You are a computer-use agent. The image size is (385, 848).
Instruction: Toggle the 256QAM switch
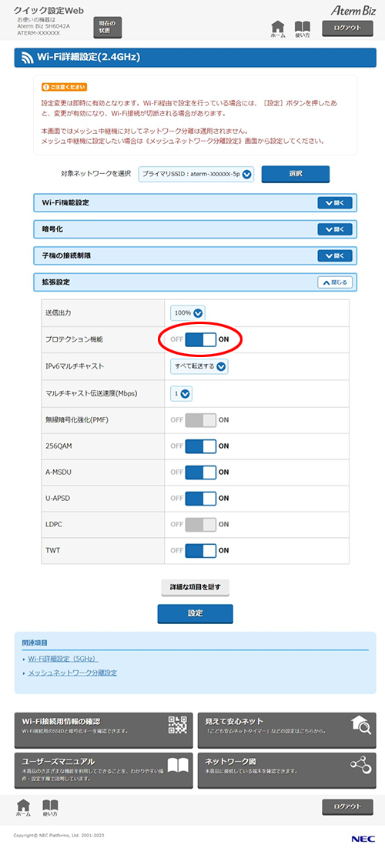coord(200,446)
